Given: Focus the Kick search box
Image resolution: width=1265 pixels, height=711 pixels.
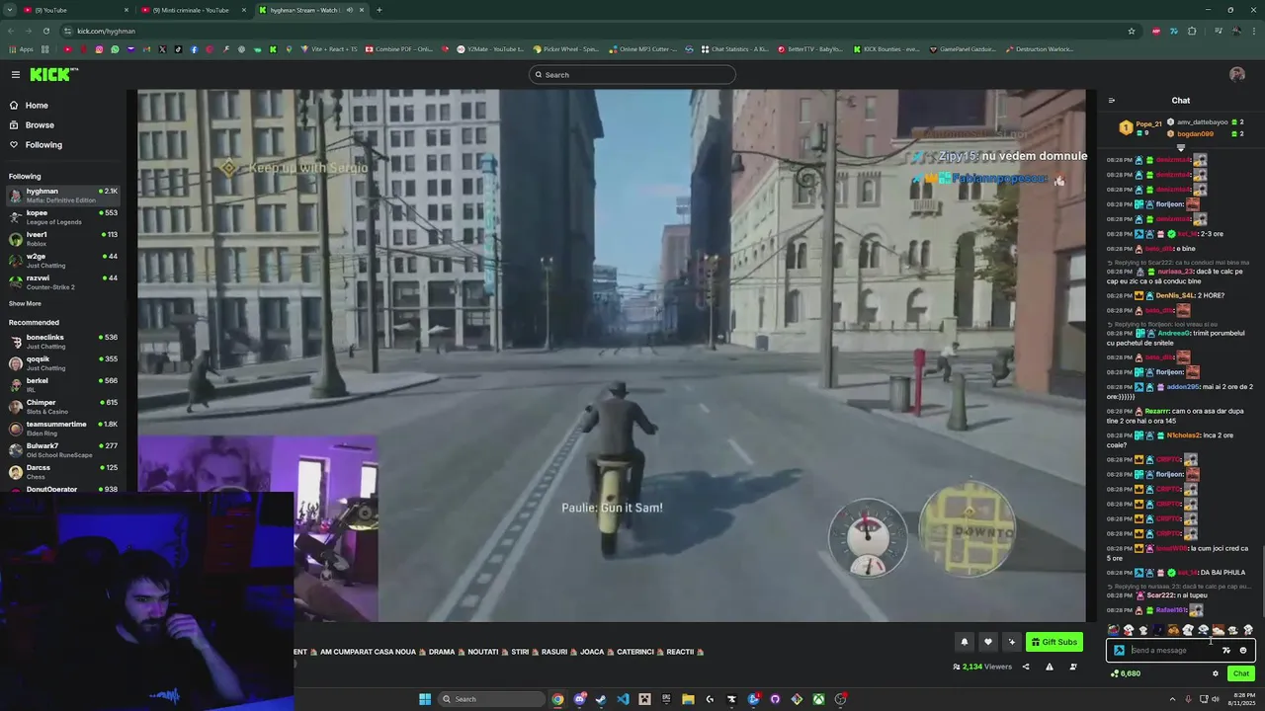Looking at the screenshot, I should tap(632, 75).
